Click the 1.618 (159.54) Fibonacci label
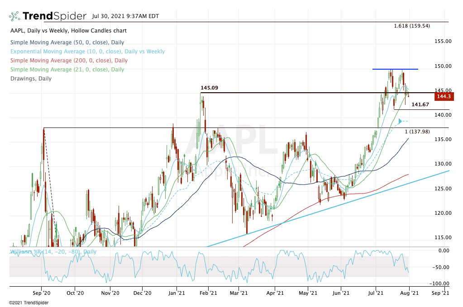463x307 pixels. 412,26
